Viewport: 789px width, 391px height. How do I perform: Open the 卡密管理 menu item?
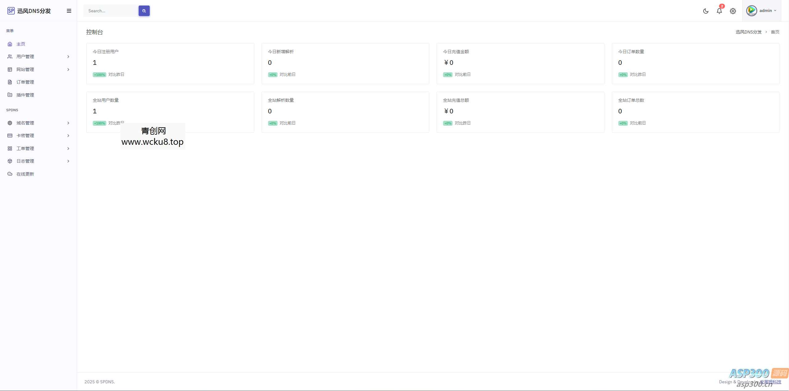click(25, 136)
